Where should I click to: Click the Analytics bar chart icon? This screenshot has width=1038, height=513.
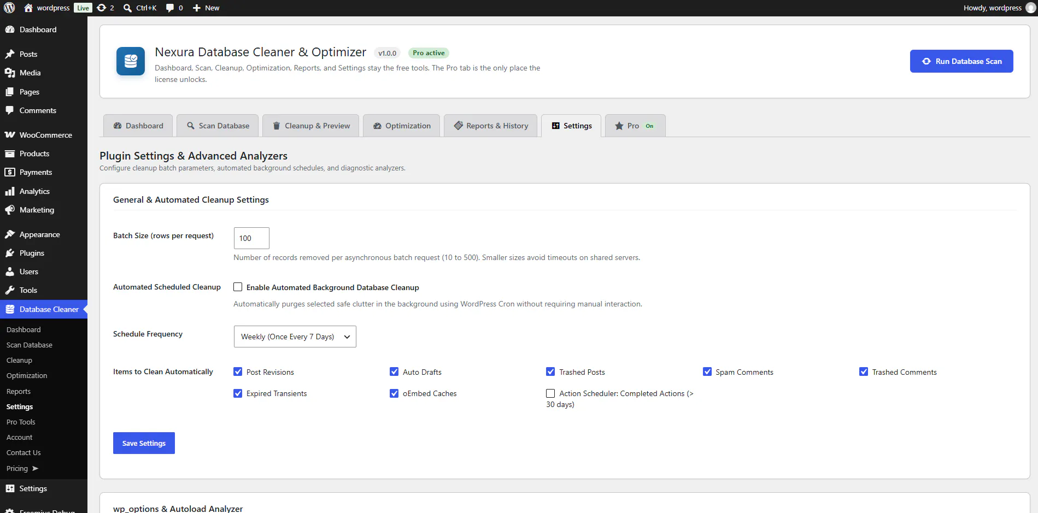point(10,191)
